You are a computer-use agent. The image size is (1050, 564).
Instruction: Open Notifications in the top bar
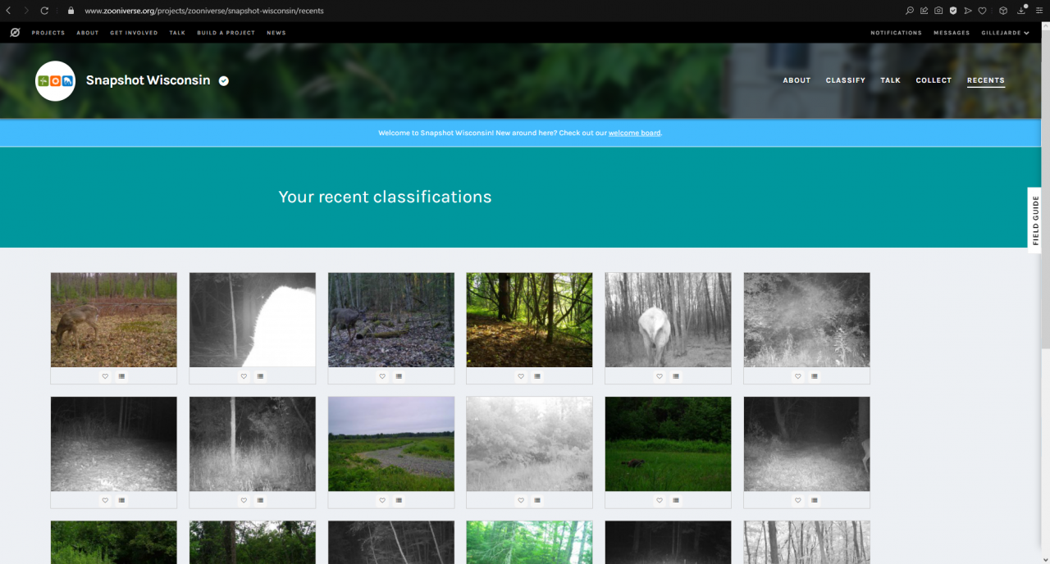coord(896,33)
